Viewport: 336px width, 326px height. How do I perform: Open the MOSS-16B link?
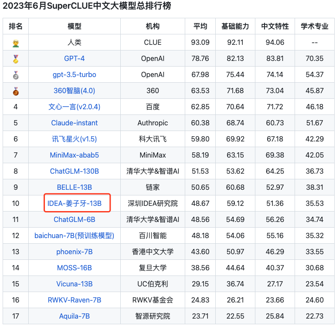pyautogui.click(x=75, y=268)
